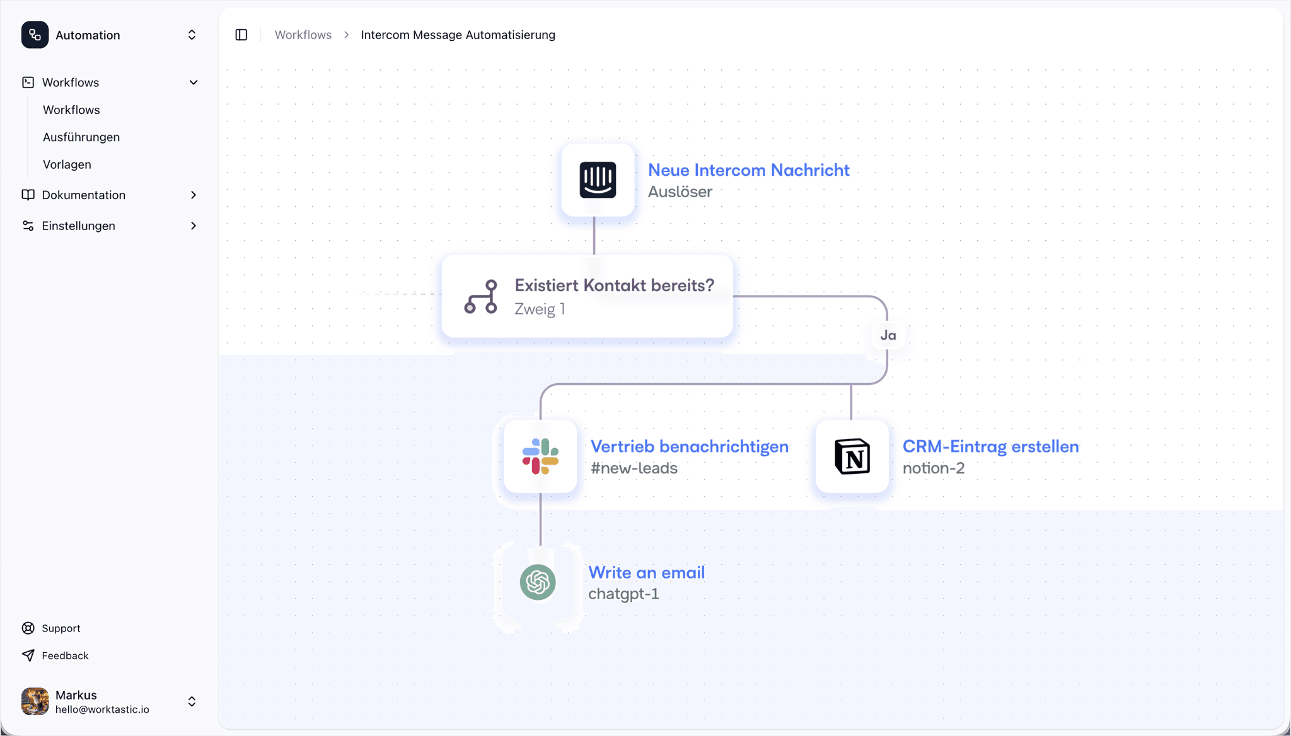Screen dimensions: 1291x736
Task: Click Markus's profile avatar
Action: (x=35, y=701)
